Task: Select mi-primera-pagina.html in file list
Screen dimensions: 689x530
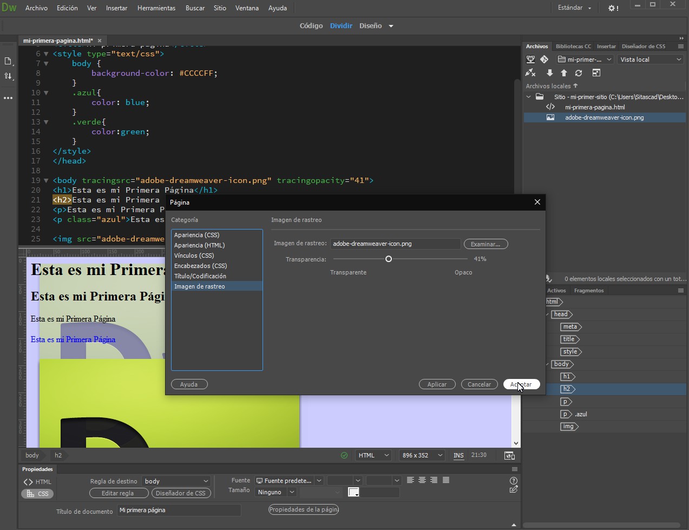Action: click(595, 107)
